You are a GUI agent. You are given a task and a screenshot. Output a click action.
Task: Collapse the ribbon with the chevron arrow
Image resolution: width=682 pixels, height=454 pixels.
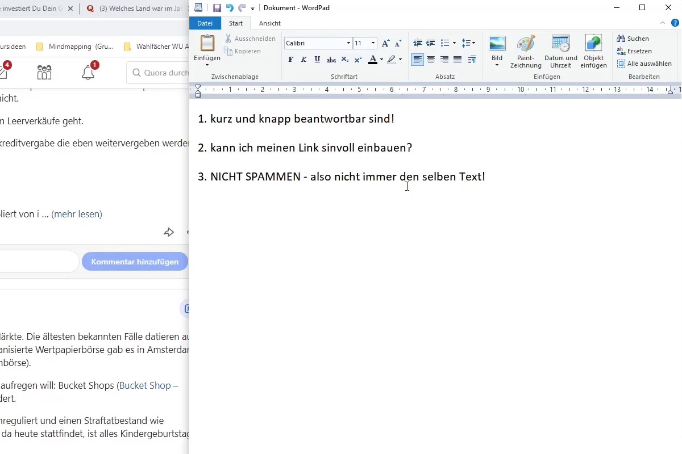click(x=663, y=23)
